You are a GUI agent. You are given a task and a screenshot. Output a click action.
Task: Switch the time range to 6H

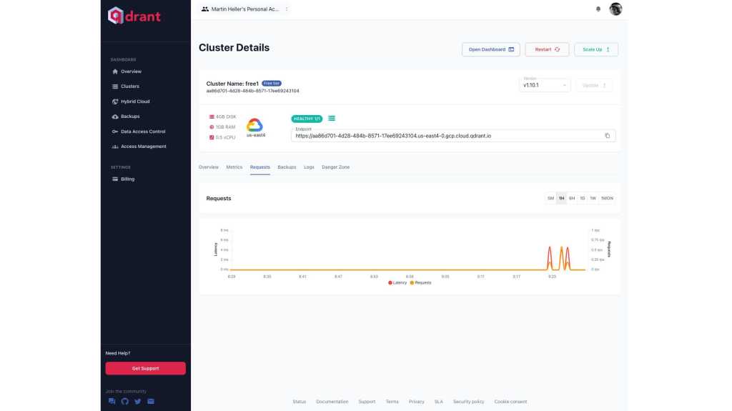tap(572, 198)
